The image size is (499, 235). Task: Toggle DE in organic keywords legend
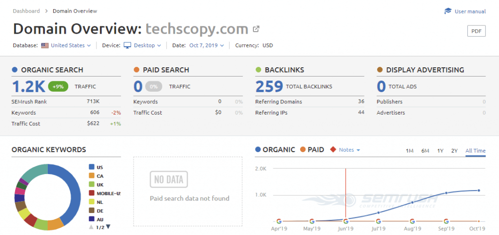tap(96, 211)
